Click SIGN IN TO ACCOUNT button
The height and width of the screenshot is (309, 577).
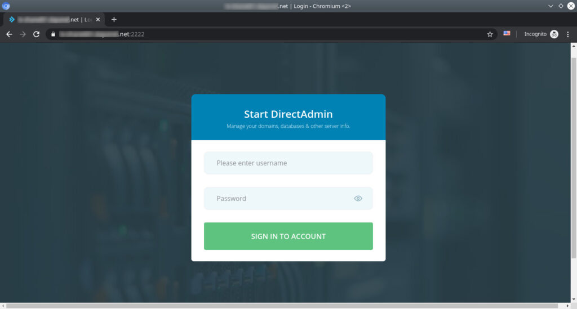click(x=288, y=236)
